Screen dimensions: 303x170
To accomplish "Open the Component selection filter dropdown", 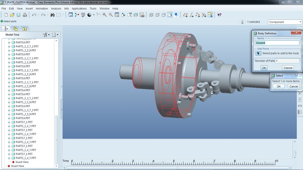I will tap(300, 22).
